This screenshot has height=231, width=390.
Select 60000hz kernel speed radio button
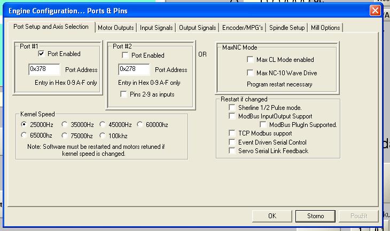[141, 125]
